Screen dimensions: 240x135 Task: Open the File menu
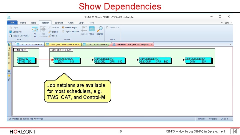pyautogui.click(x=12, y=23)
